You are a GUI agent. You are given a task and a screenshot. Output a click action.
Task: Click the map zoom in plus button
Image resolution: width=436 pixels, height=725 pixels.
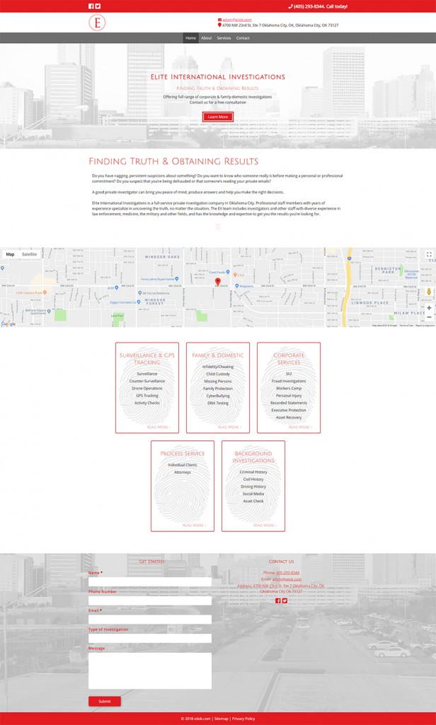429,307
